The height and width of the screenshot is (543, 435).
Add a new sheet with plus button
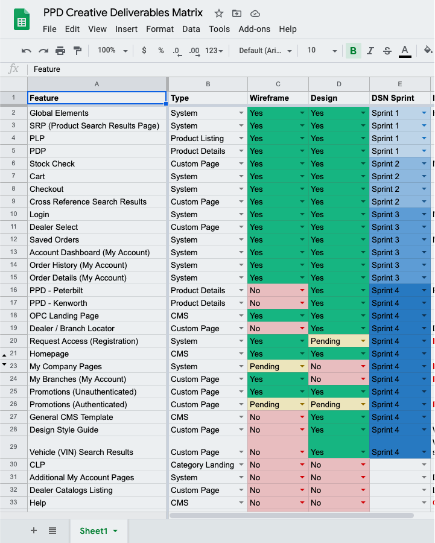tap(34, 530)
